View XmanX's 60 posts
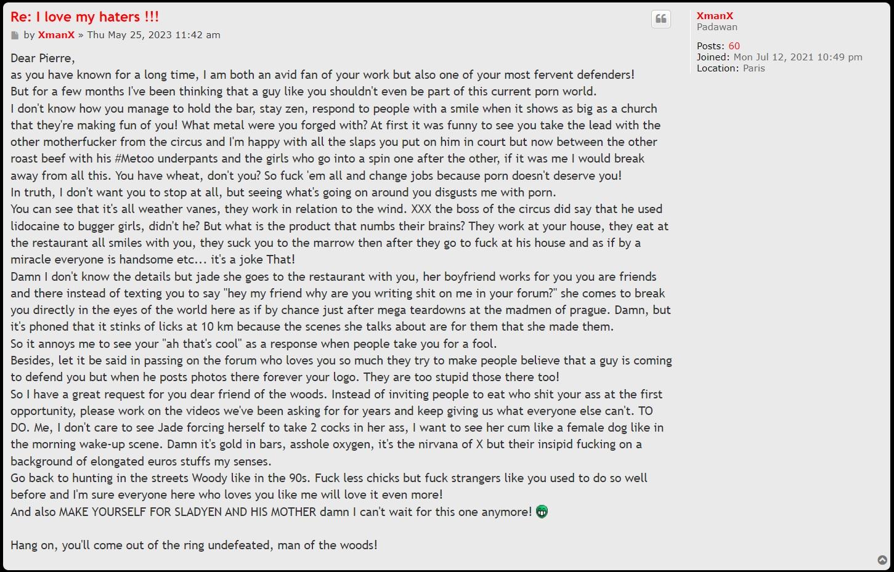The image size is (894, 572). click(734, 46)
